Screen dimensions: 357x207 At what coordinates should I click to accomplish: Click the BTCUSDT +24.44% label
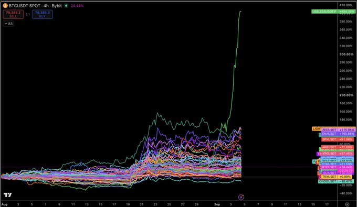pos(338,167)
